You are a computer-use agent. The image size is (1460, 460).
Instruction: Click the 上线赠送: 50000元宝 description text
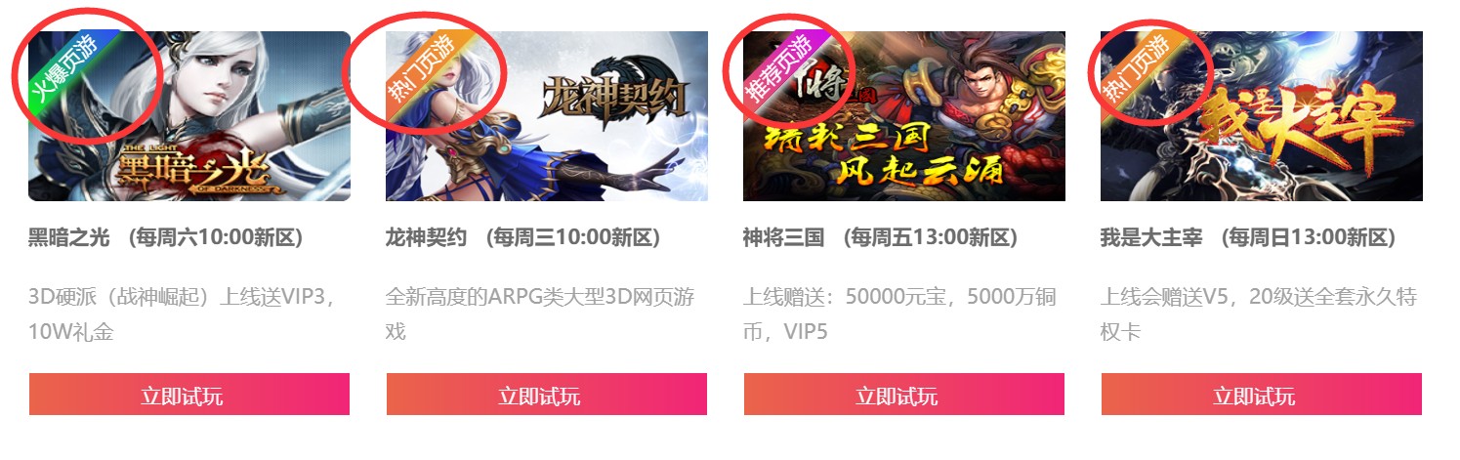pos(900,314)
